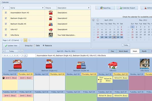Click bed picture for Accomodation Room #3 row

tap(51, 13)
